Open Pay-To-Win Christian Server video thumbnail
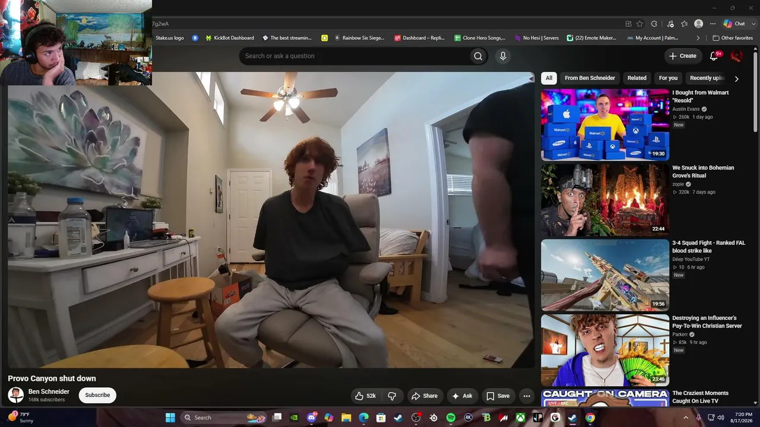The height and width of the screenshot is (427, 760). tap(605, 350)
